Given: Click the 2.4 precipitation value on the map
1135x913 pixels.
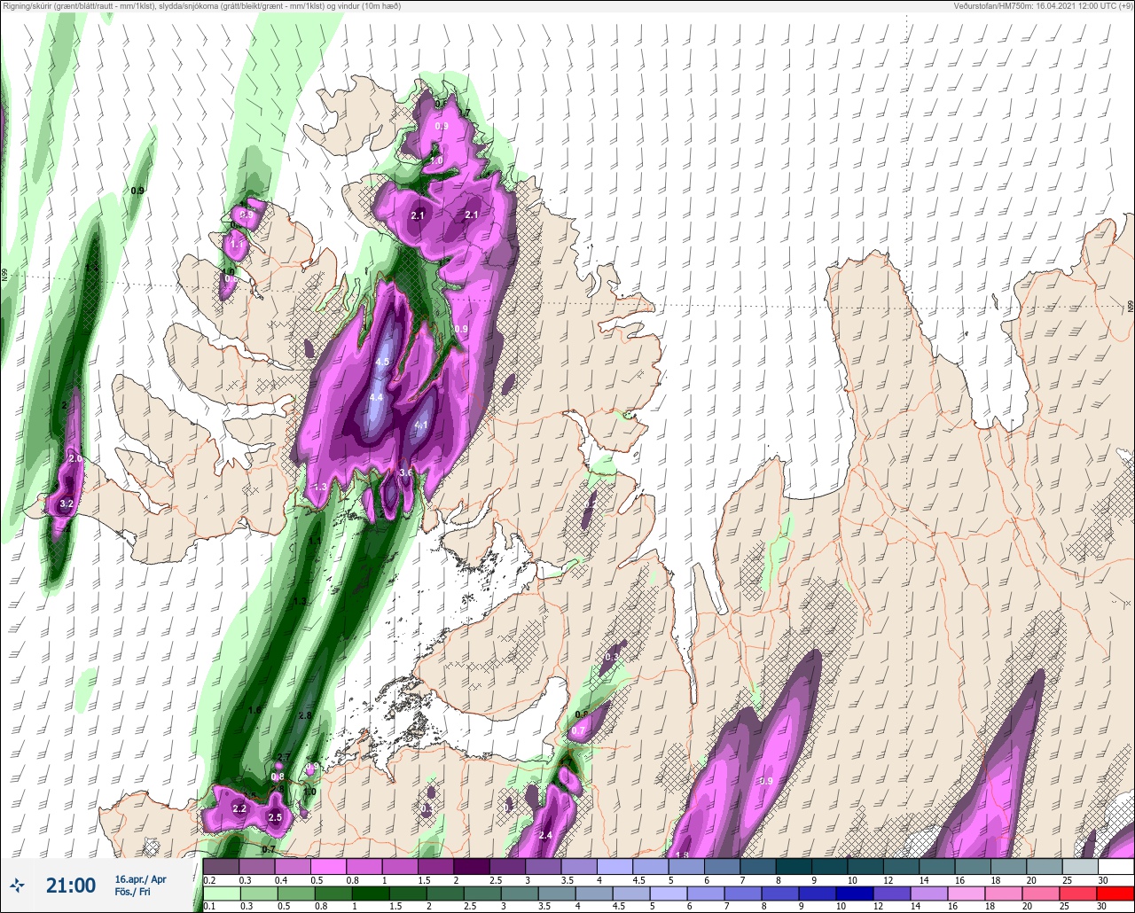Looking at the screenshot, I should 545,835.
